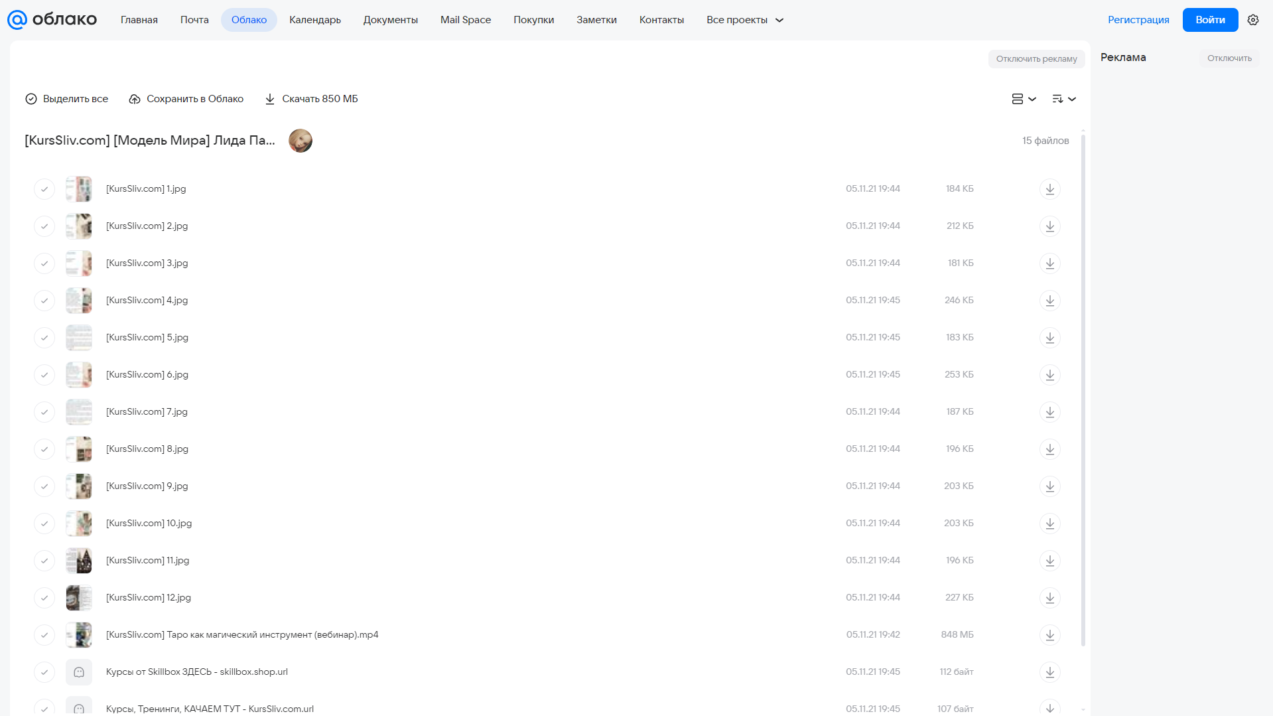Expand Все проекты dropdown
The width and height of the screenshot is (1273, 716).
coord(744,20)
